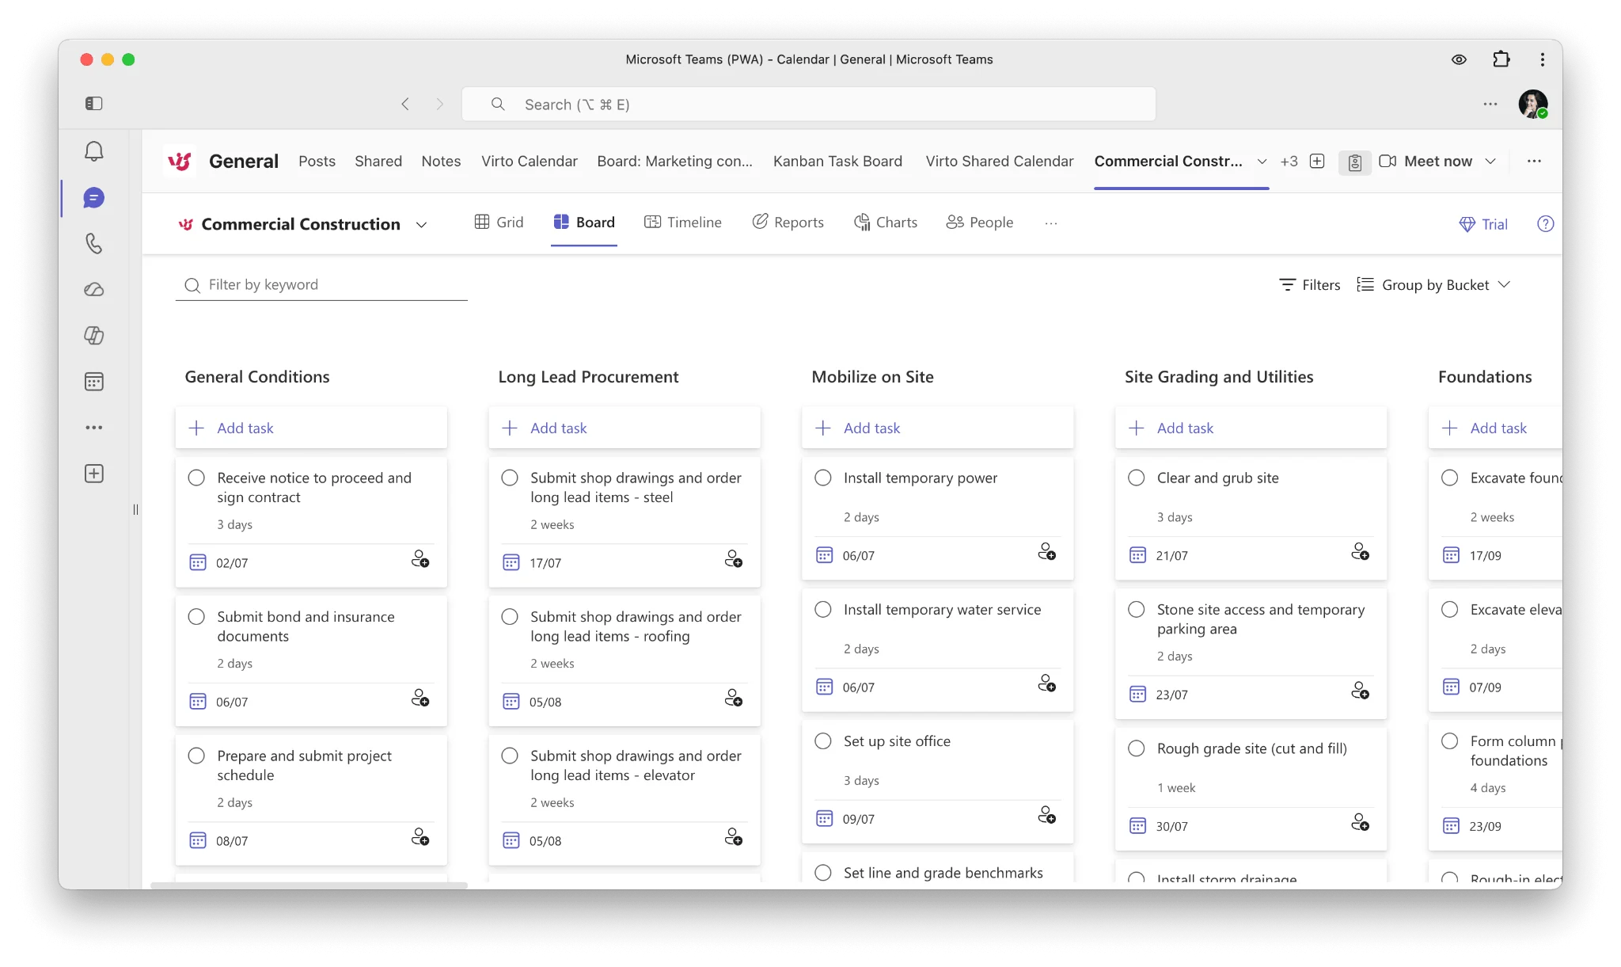The height and width of the screenshot is (967, 1621).
Task: Switch to the Posts tab
Action: (317, 162)
